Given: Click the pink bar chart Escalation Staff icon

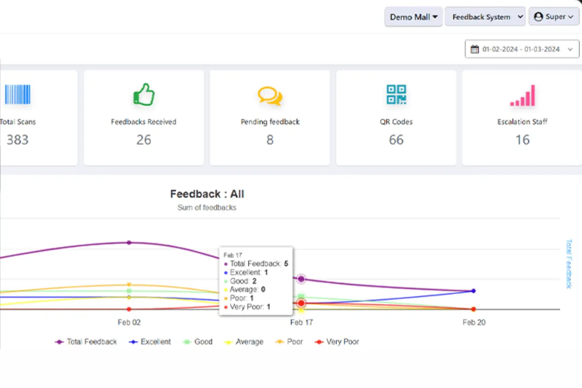Looking at the screenshot, I should (x=522, y=96).
